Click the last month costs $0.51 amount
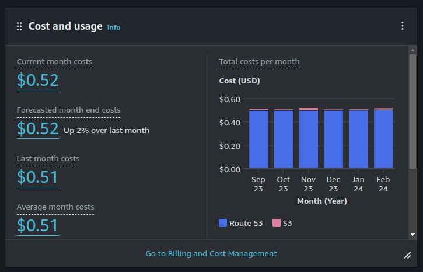The image size is (423, 272). coord(38,177)
